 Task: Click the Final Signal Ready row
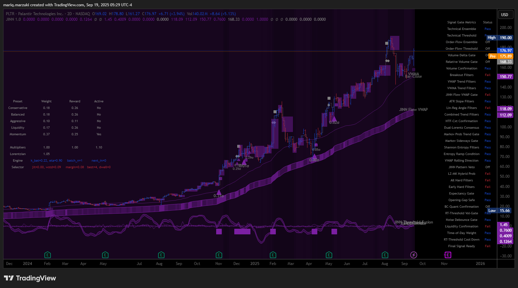(469, 246)
